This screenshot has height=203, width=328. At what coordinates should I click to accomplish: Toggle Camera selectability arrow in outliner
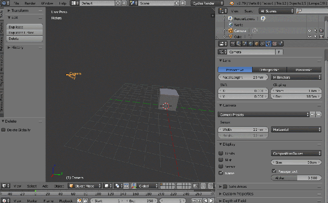tap(316, 31)
